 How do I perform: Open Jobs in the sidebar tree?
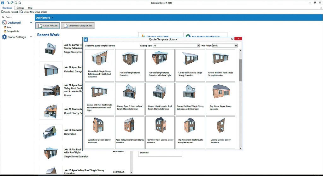[9, 27]
